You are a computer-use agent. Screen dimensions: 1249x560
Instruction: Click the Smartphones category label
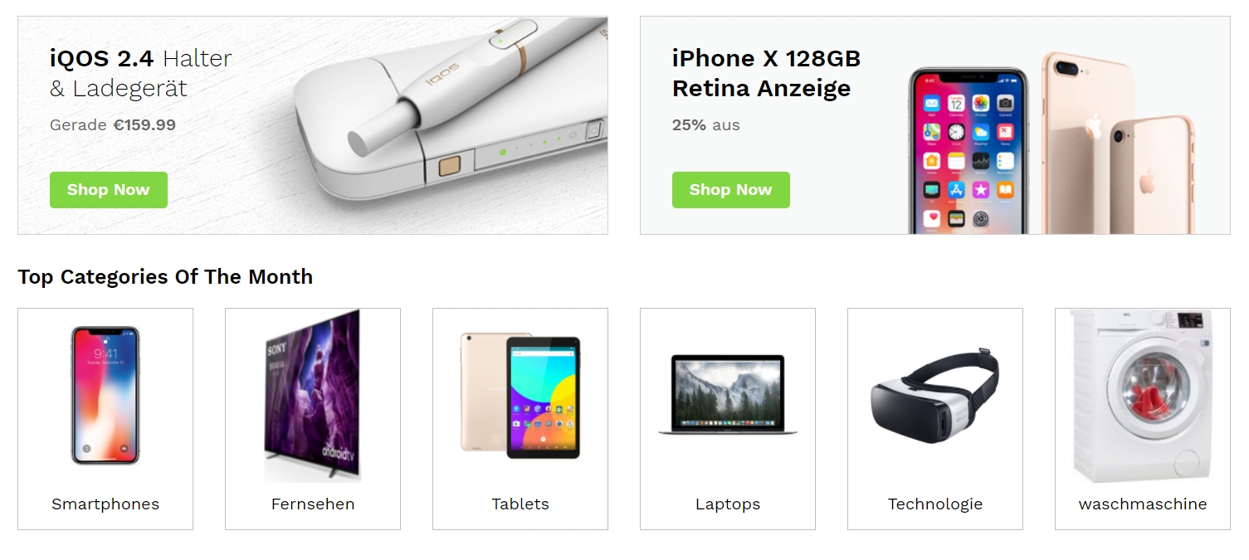pyautogui.click(x=105, y=504)
